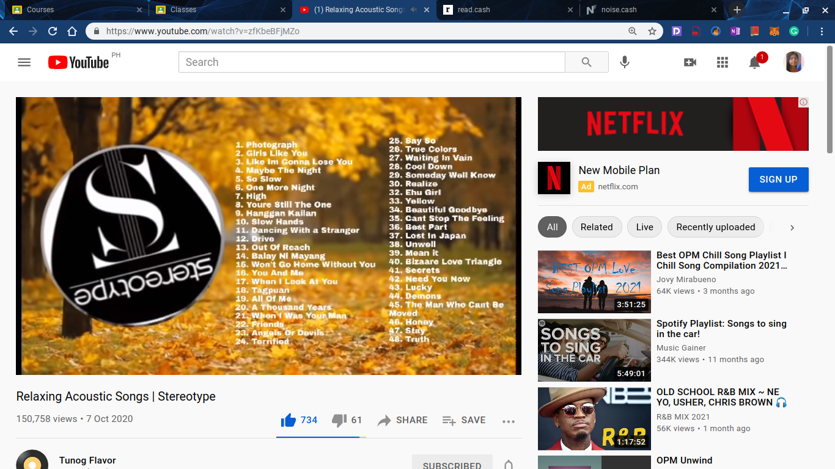Toggle the SUBSCRIBED button for Tunog Flavor
The image size is (835, 469).
(x=452, y=465)
